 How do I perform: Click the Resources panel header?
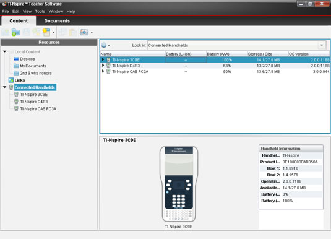coord(49,42)
